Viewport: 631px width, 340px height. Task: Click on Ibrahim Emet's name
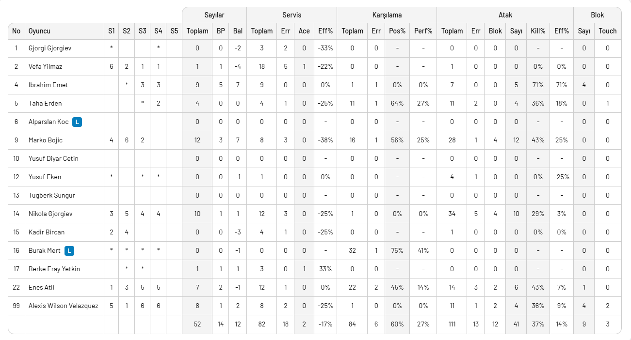(48, 85)
